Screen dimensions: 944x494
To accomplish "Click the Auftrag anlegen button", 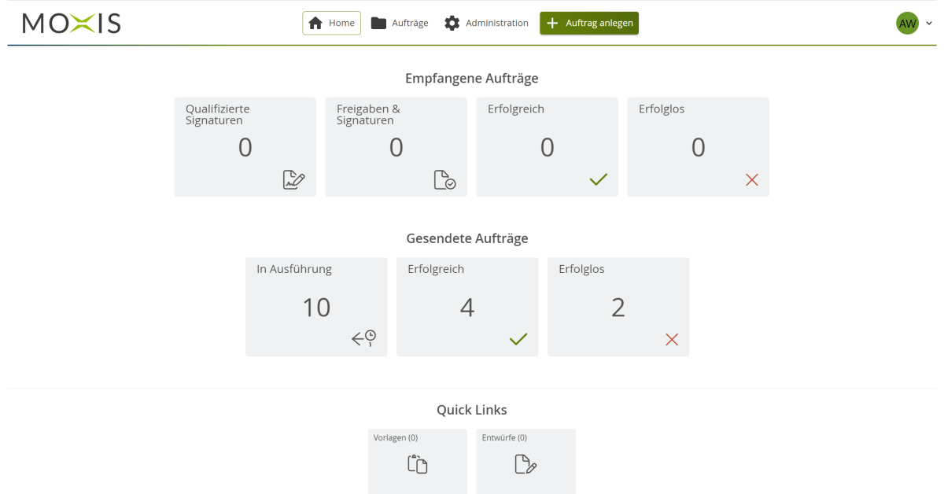I will pos(589,23).
